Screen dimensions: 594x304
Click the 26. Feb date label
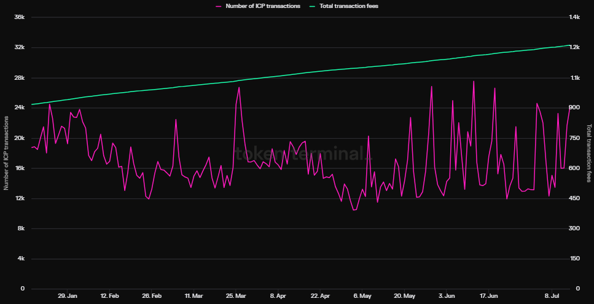(x=151, y=295)
